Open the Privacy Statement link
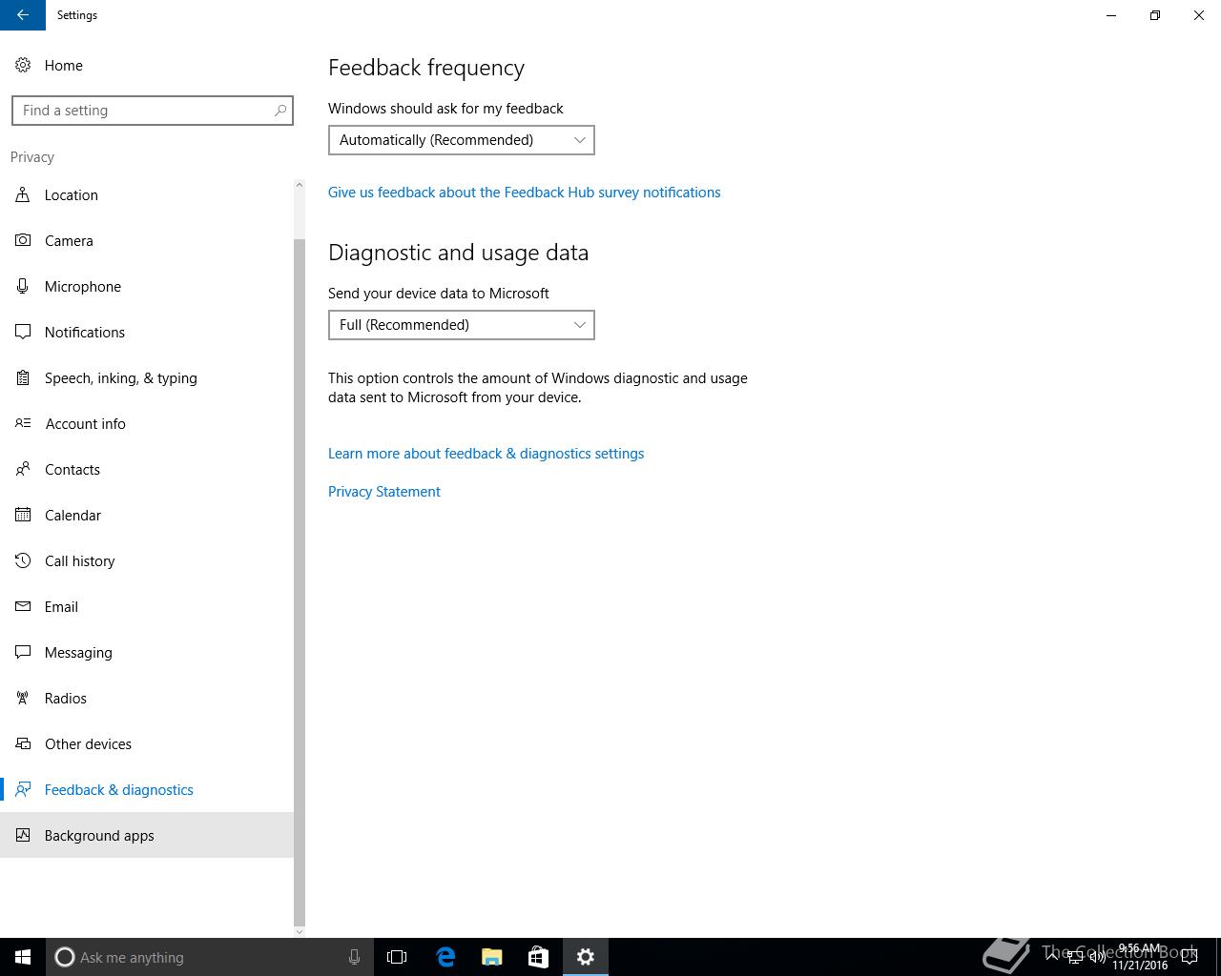The height and width of the screenshot is (976, 1221). click(x=384, y=492)
